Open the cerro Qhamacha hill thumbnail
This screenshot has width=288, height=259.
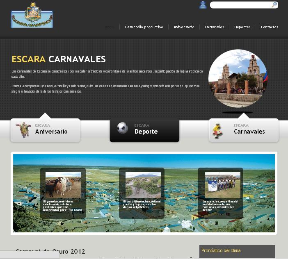(x=143, y=185)
